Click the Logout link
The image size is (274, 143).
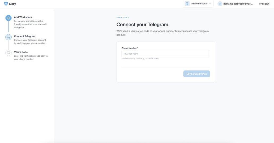pyautogui.click(x=266, y=4)
